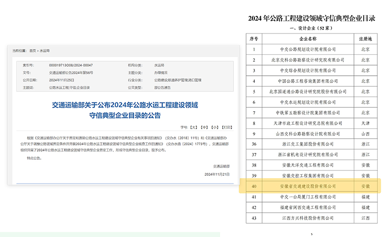The width and height of the screenshot is (389, 237).
Task: Click the 企业名称 column header
Action: coord(307,38)
